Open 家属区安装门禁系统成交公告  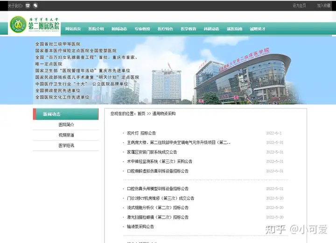[x=152, y=152]
